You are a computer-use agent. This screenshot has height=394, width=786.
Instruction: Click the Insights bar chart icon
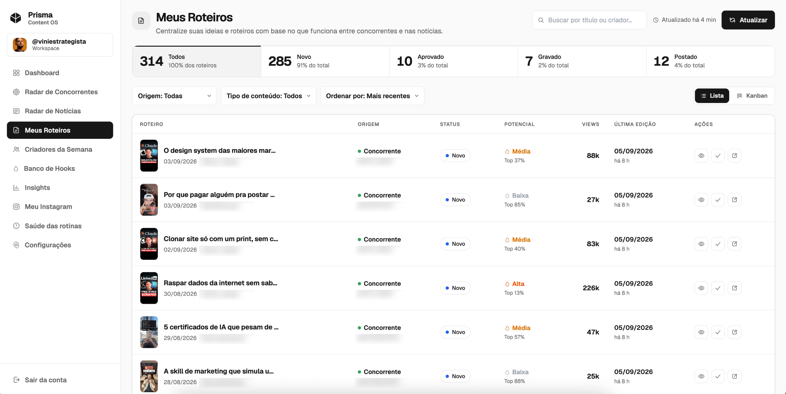point(16,187)
